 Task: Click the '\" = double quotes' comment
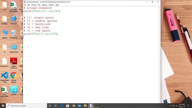click(x=40, y=21)
